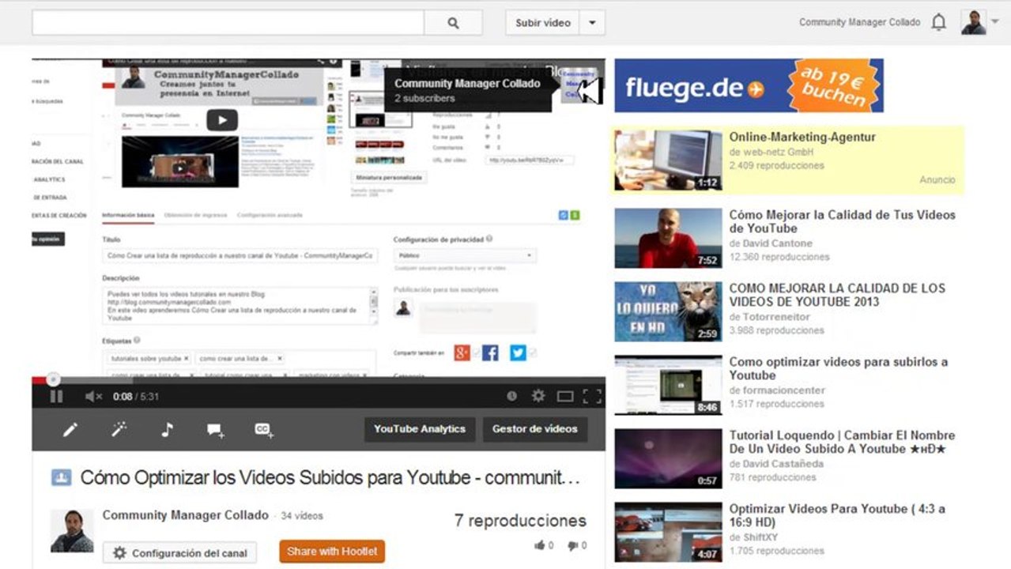Seek using the video progress bar
Image resolution: width=1011 pixels, height=569 pixels.
pyautogui.click(x=319, y=379)
